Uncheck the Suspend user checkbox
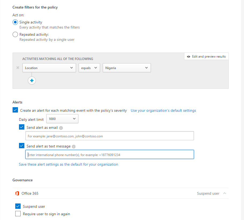 coord(18,206)
